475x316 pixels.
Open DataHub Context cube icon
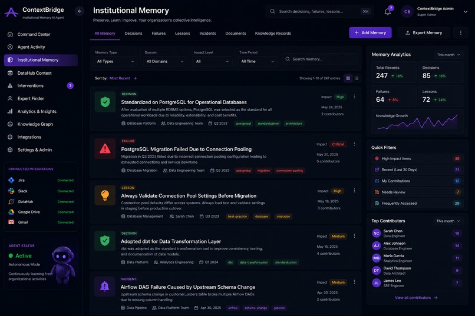pyautogui.click(x=10, y=73)
